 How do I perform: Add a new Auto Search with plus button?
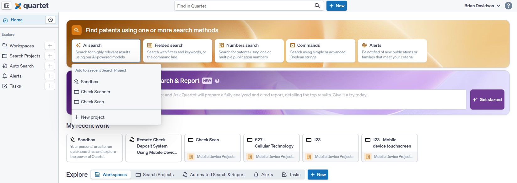click(50, 66)
